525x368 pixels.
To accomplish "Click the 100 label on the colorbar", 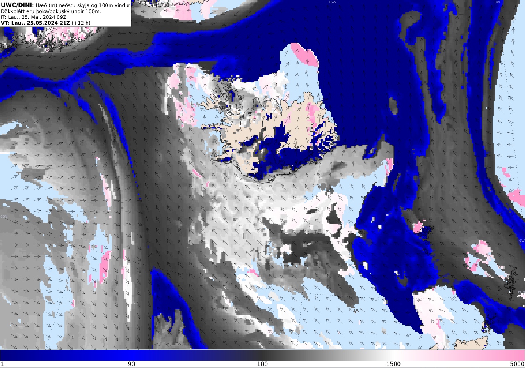I will pyautogui.click(x=262, y=364).
